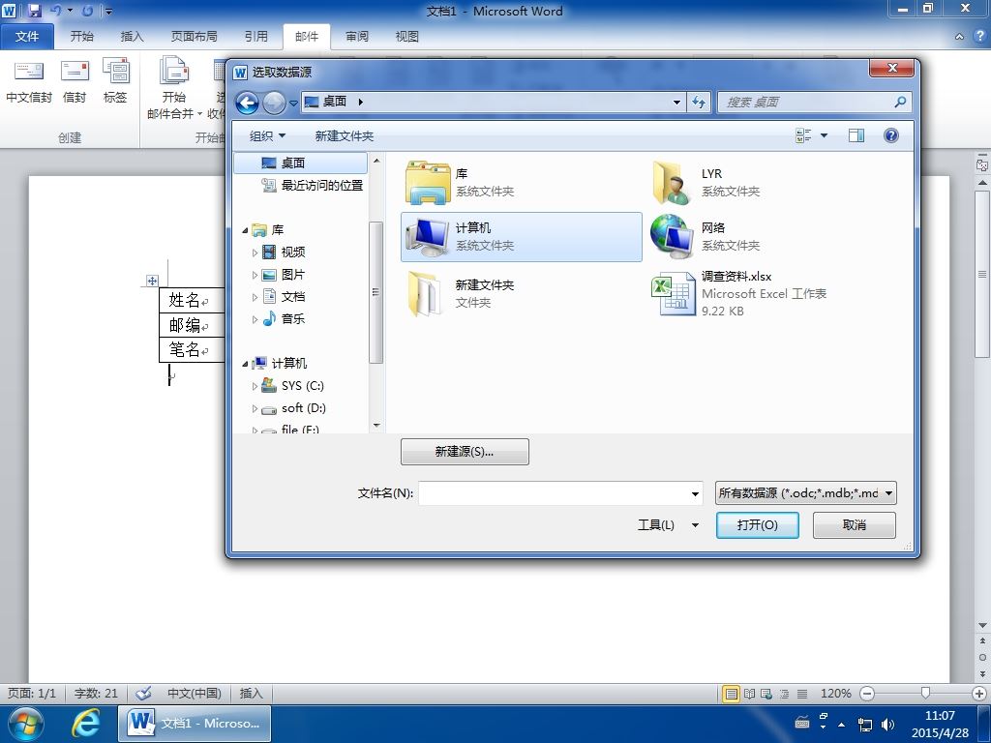Click the Undo arrow in Word title bar
The image size is (991, 743).
55,10
